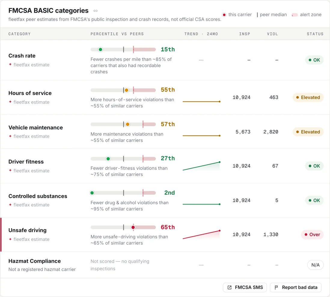Click the STATUS column header
Viewport: 330px width, 297px height.
click(x=315, y=34)
